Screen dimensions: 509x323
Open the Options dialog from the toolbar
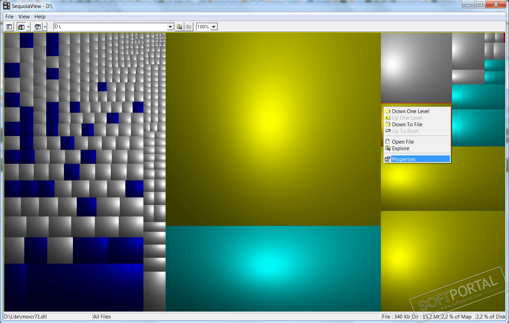(9, 27)
